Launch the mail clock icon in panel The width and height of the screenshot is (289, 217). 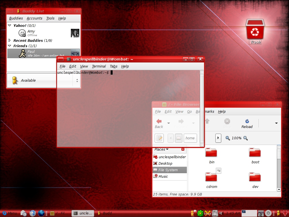point(24,213)
